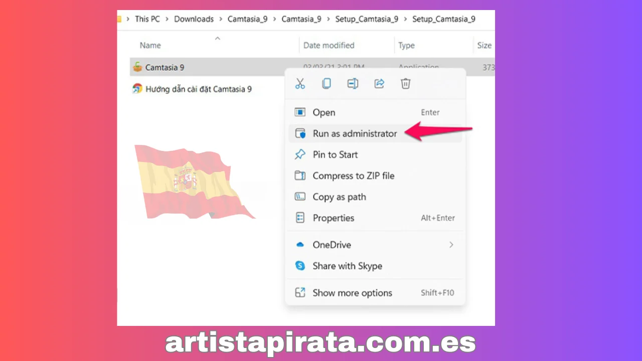Expand chevron after This PC in breadcrumb
The width and height of the screenshot is (642, 361).
click(x=167, y=19)
